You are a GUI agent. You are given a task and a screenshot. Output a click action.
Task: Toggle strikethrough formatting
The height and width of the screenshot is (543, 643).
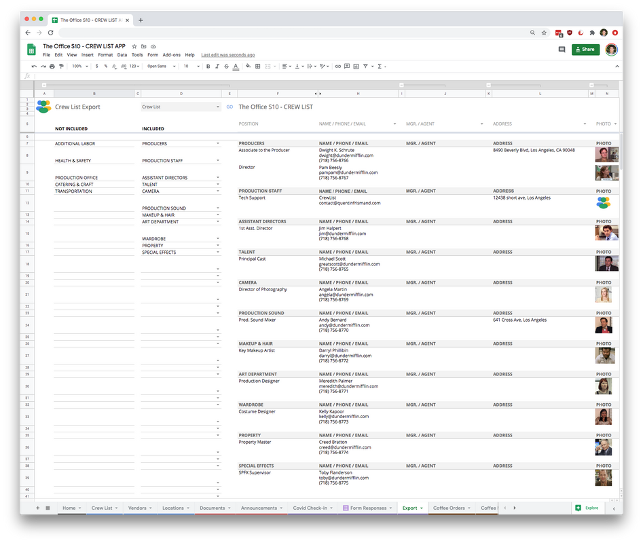click(226, 67)
